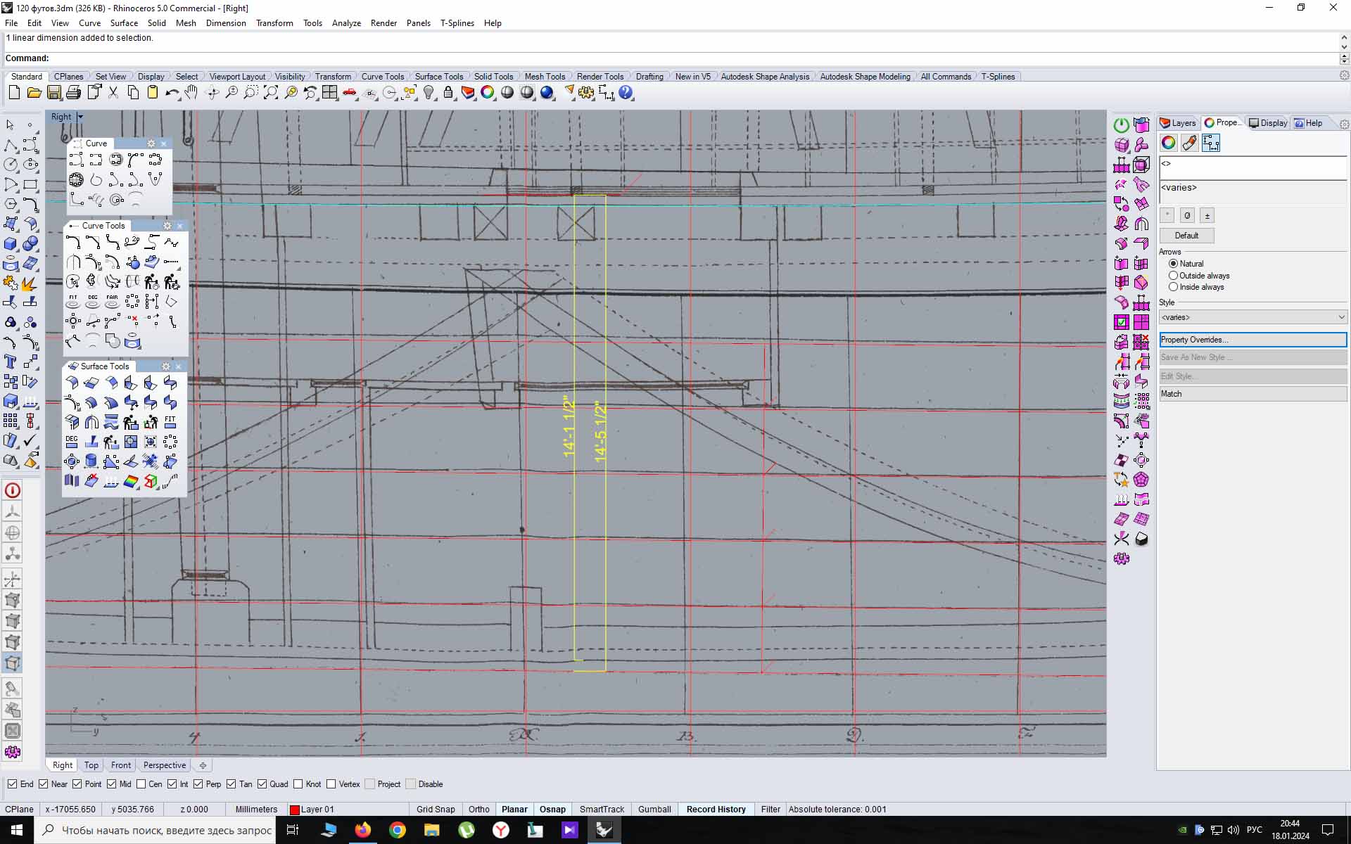Screen dimensions: 1351x844
Task: Toggle Osnap in the status bar
Action: (552, 810)
